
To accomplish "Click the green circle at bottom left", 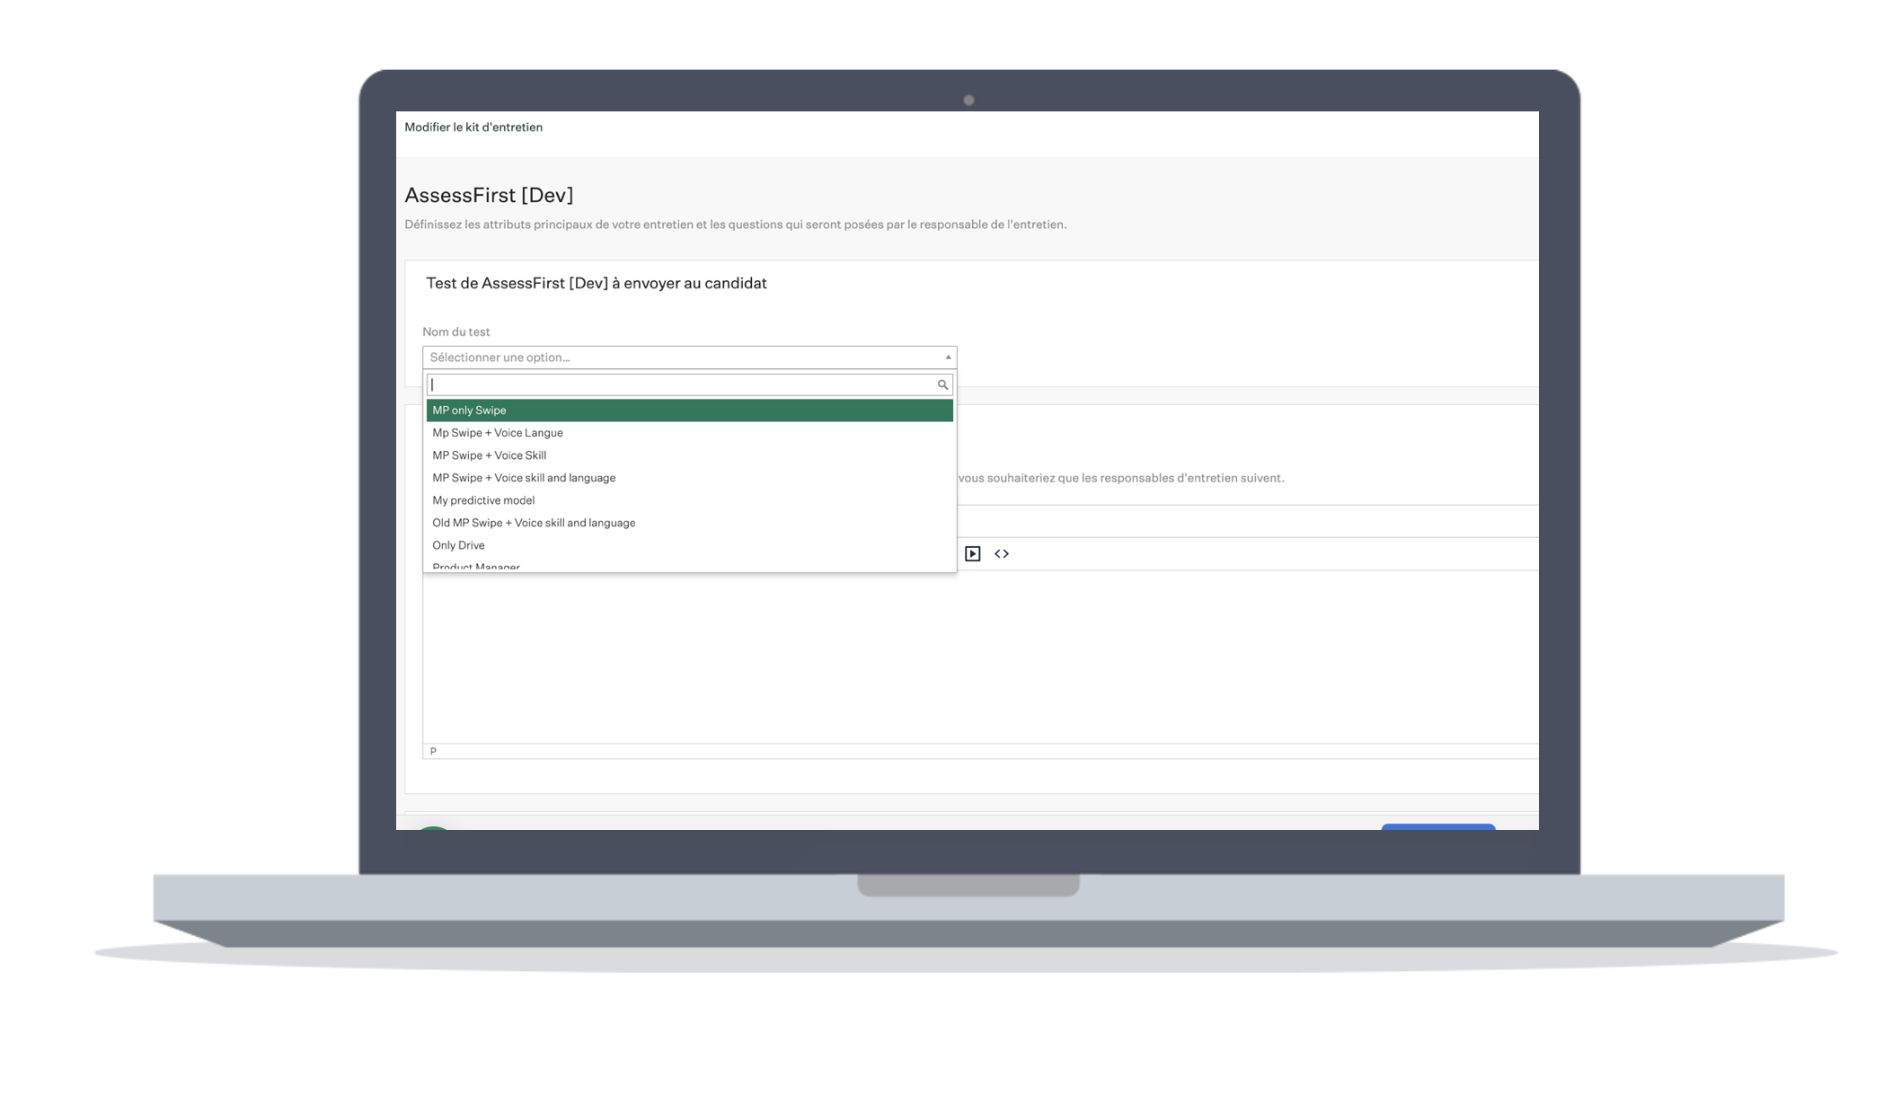I will coord(434,827).
